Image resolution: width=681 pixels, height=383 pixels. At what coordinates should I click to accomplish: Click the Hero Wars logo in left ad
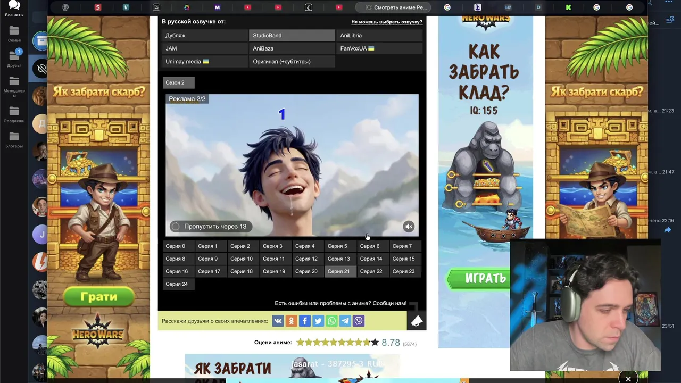[x=99, y=332]
